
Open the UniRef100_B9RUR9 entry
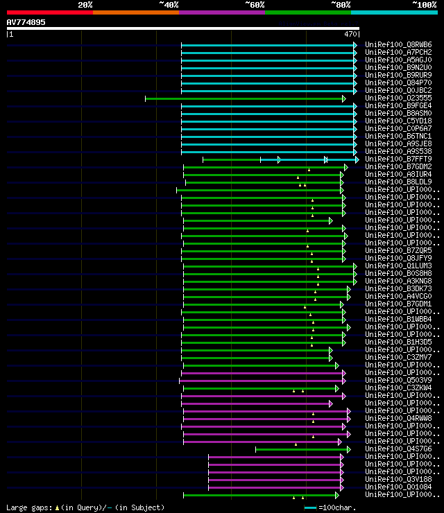tap(398, 75)
